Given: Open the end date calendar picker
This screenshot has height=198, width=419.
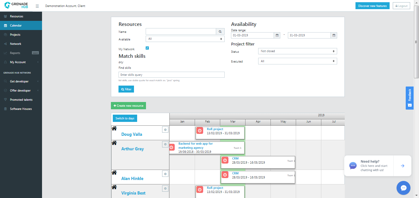Looking at the screenshot, I should pos(334,35).
